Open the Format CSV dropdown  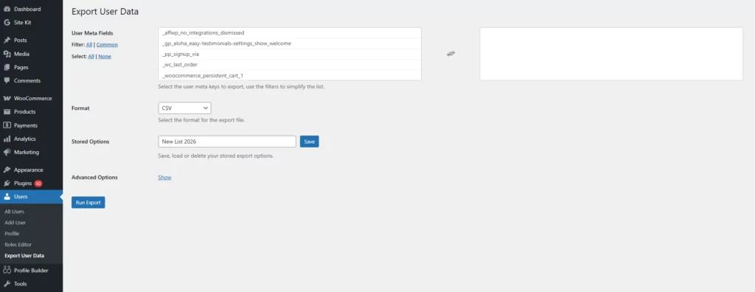[184, 108]
